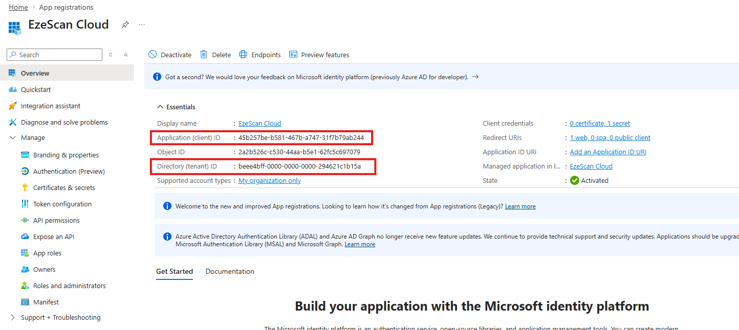
Task: Go to the Home breadcrumb
Action: (x=18, y=7)
